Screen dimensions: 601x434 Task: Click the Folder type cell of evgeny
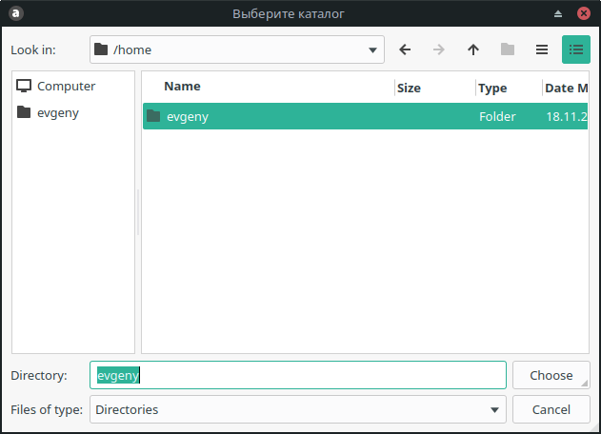[497, 116]
